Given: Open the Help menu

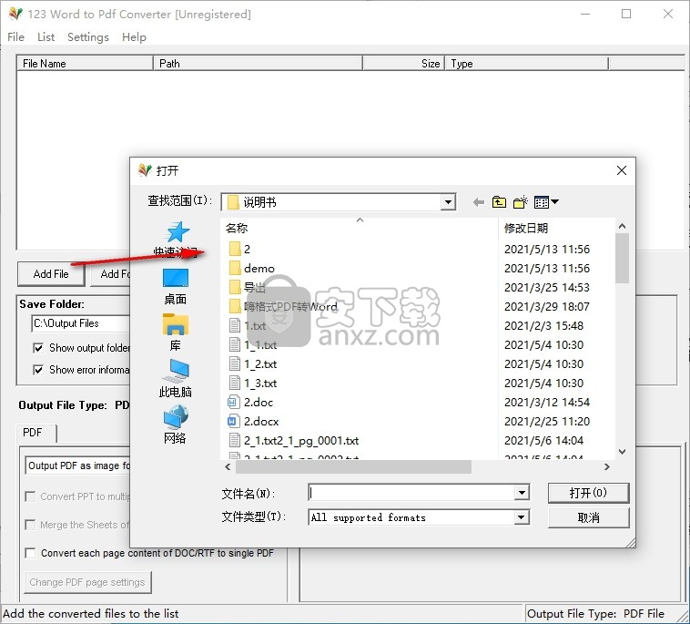Looking at the screenshot, I should 134,37.
